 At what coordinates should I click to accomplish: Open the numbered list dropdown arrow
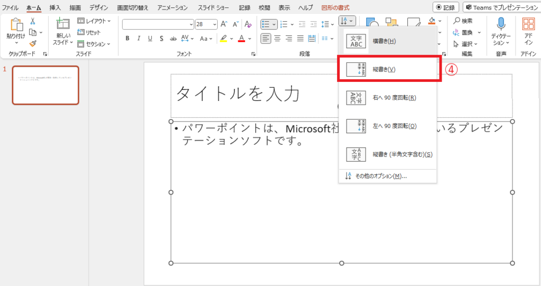click(292, 24)
